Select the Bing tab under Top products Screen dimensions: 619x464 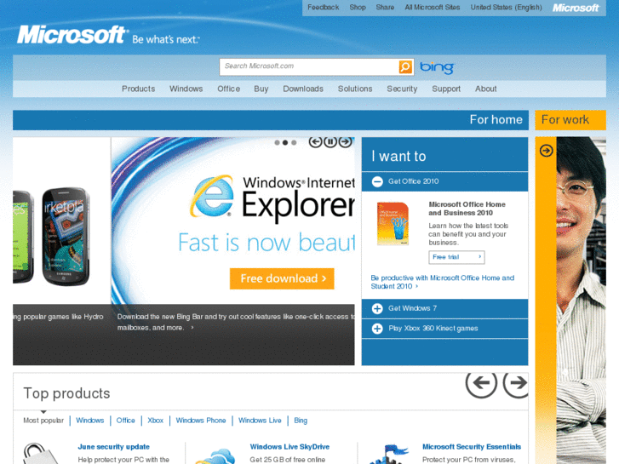coord(301,421)
